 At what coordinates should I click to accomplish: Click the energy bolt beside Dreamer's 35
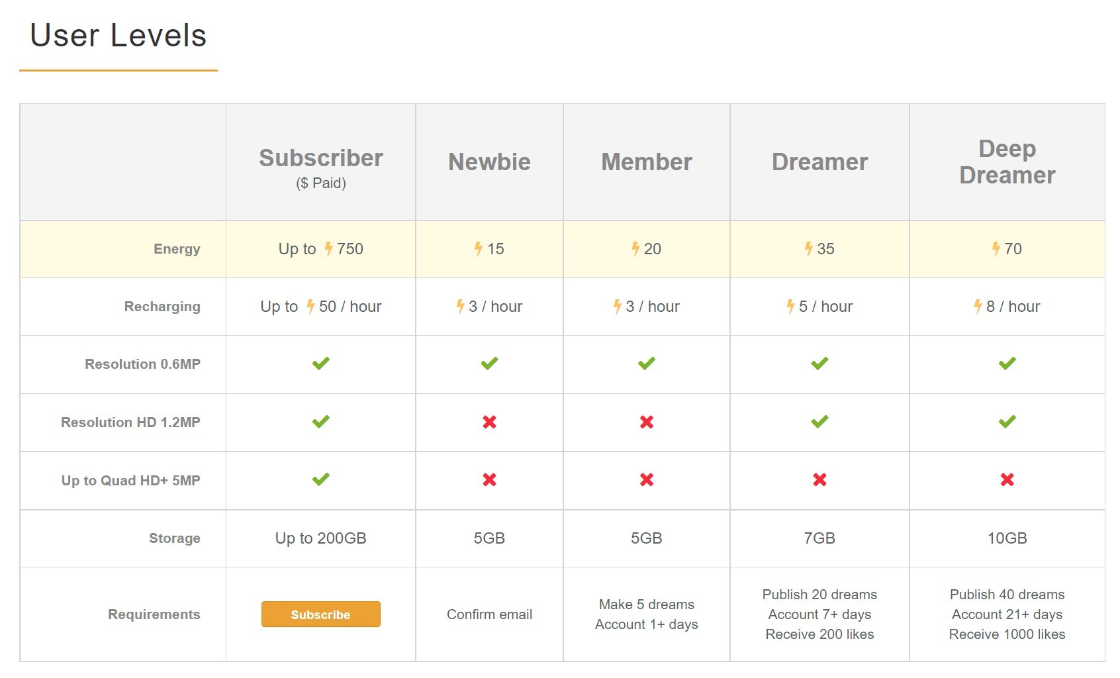809,249
